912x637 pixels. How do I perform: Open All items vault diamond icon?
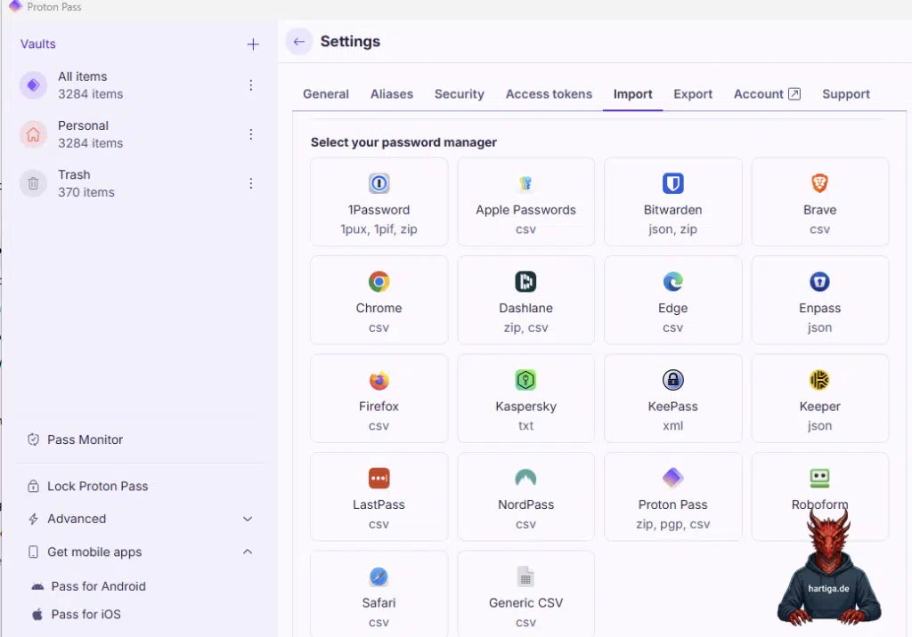coord(33,85)
